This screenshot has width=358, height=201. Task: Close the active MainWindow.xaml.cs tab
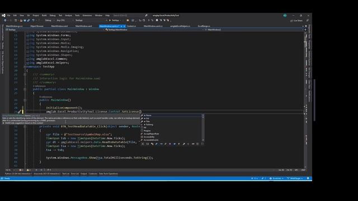point(124,26)
